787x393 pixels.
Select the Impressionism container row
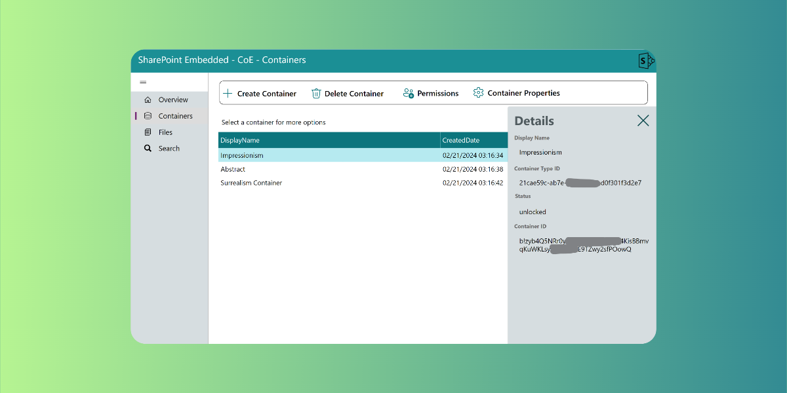[x=328, y=155]
